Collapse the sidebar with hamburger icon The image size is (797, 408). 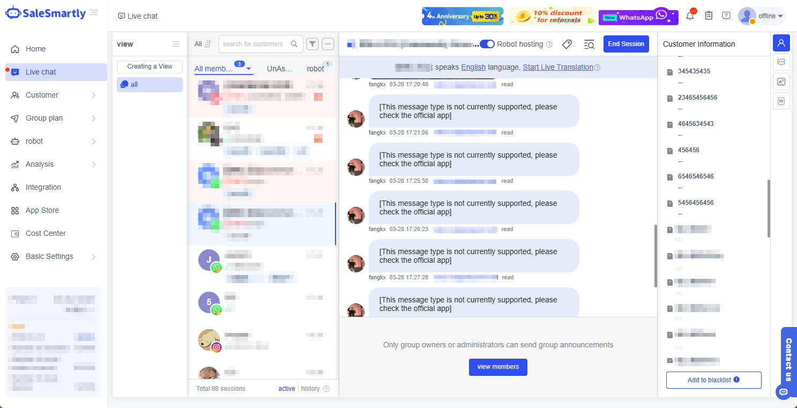click(x=94, y=12)
